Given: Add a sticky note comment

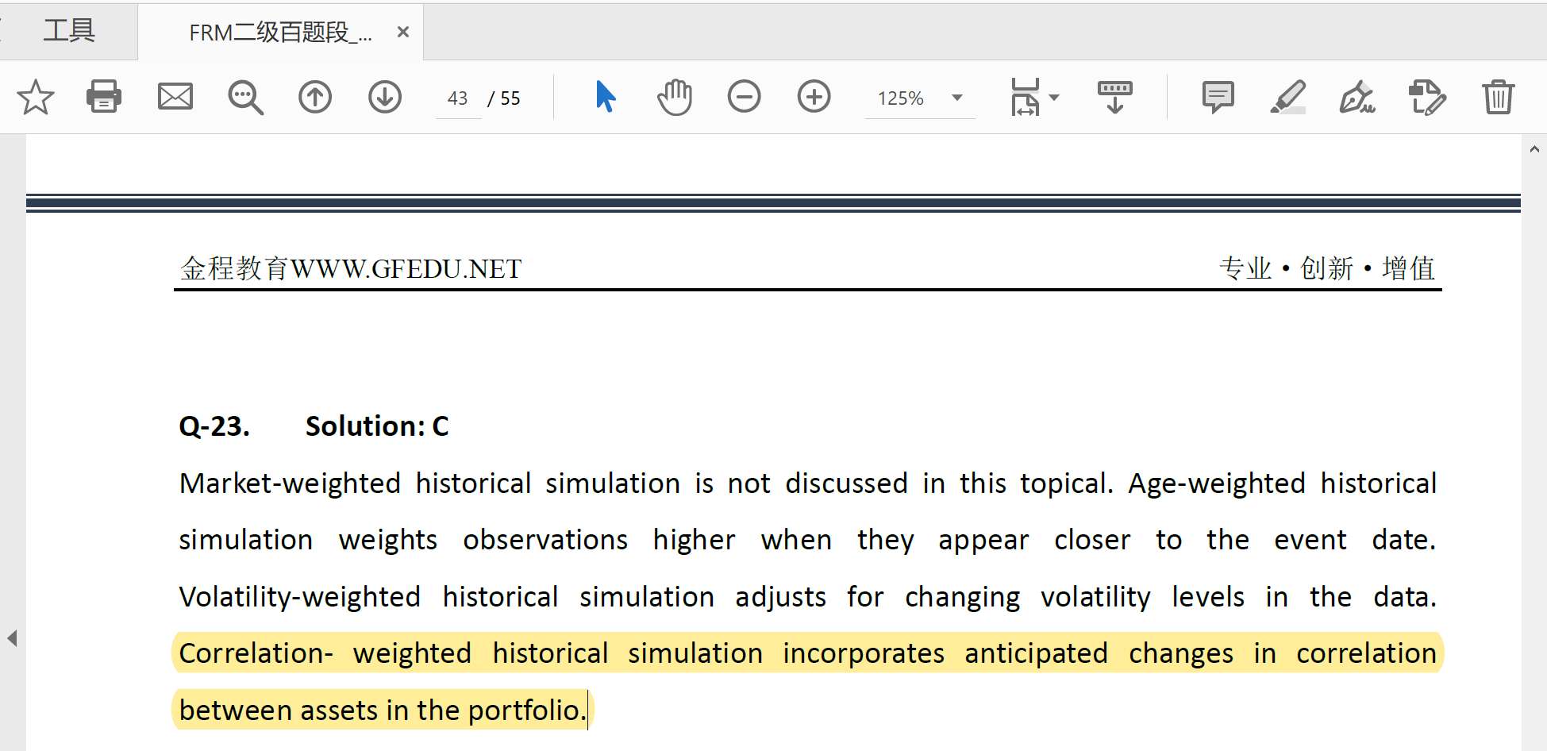Looking at the screenshot, I should pos(1218,98).
